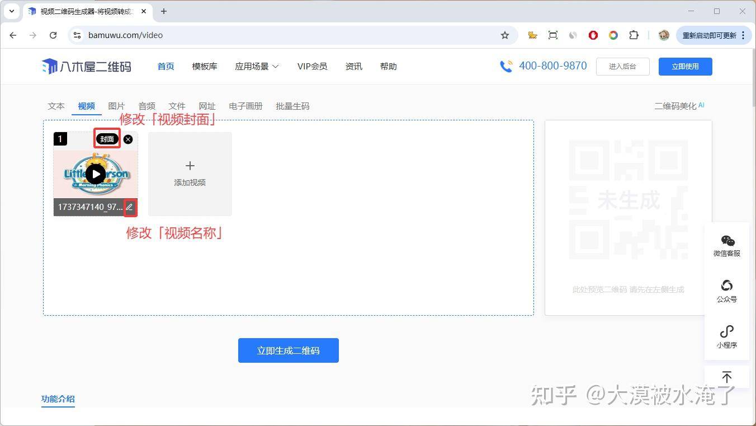Click the browser back arrow

coord(13,35)
